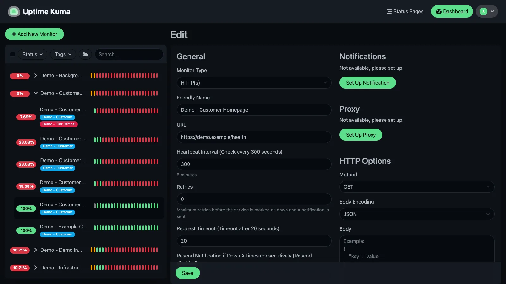Select the monitor showing 15.38% uptime
Screen dimensions: 506x284
(89, 186)
